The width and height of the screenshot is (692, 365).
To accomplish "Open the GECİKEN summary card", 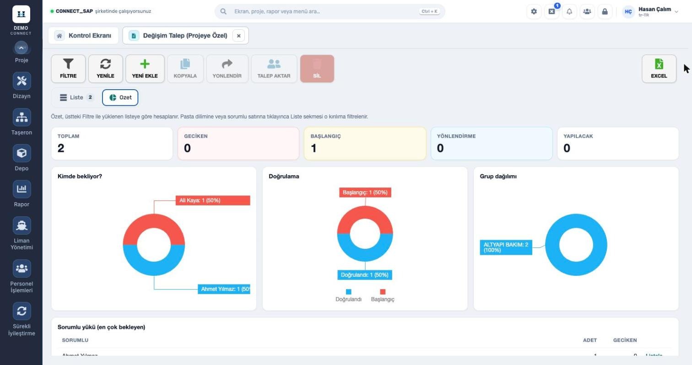I will (x=238, y=144).
